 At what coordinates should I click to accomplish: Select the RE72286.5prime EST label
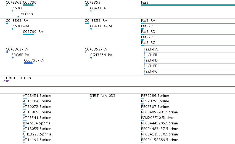pyautogui.click(x=155, y=96)
